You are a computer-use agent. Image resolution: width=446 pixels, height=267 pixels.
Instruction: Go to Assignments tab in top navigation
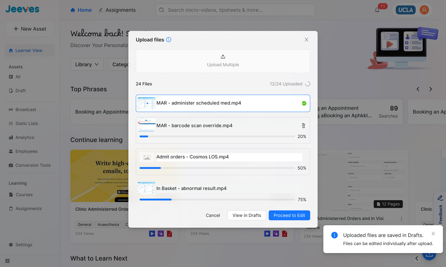117,10
